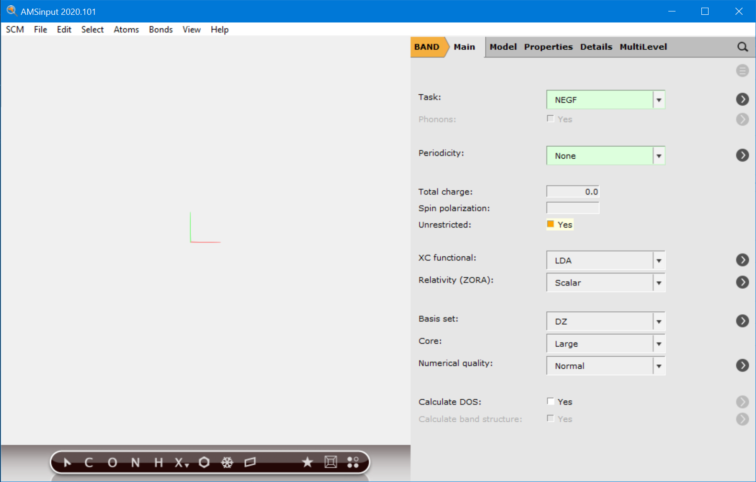Screen dimensions: 756x482
Task: Open the X other element picker
Action: [181, 462]
